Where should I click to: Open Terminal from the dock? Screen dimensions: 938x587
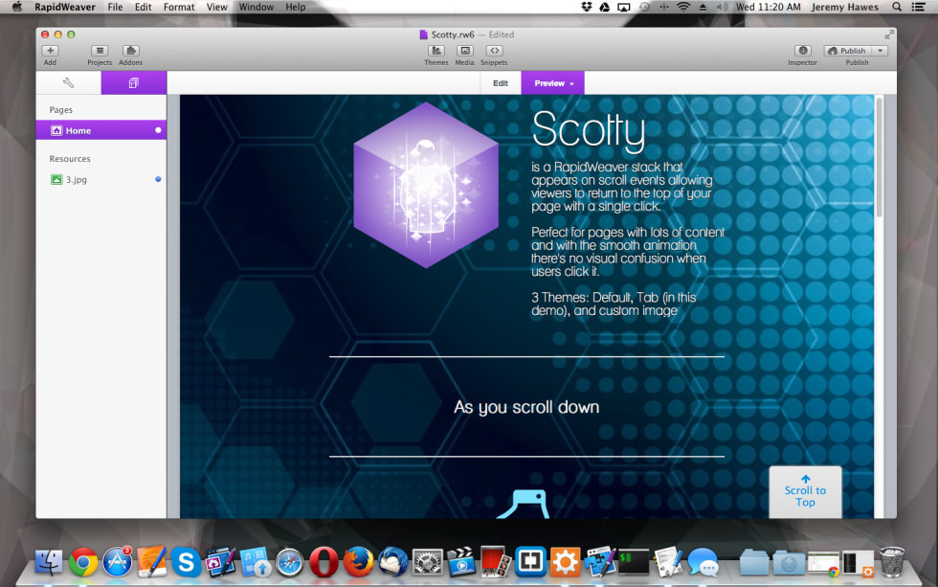pyautogui.click(x=634, y=562)
